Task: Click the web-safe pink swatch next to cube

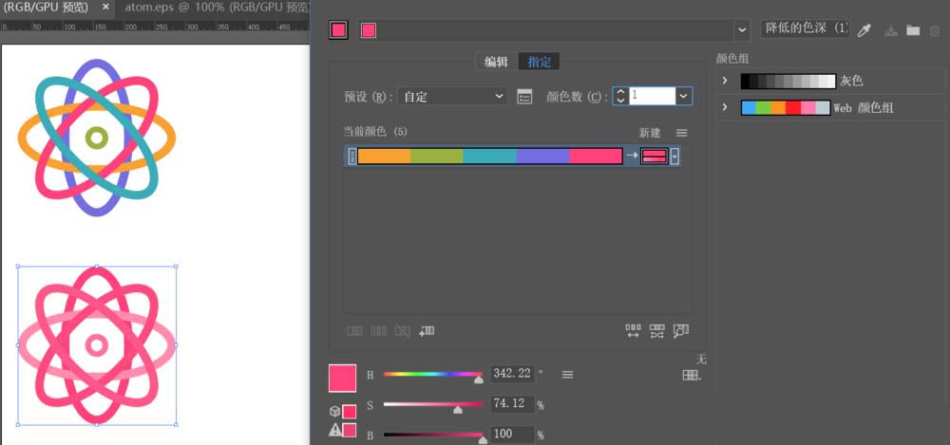Action: coord(350,412)
